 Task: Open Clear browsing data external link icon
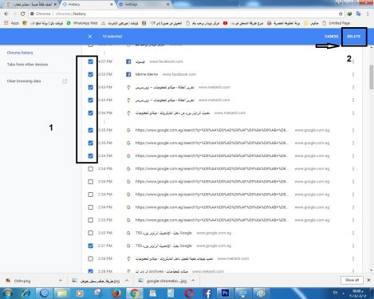click(65, 81)
